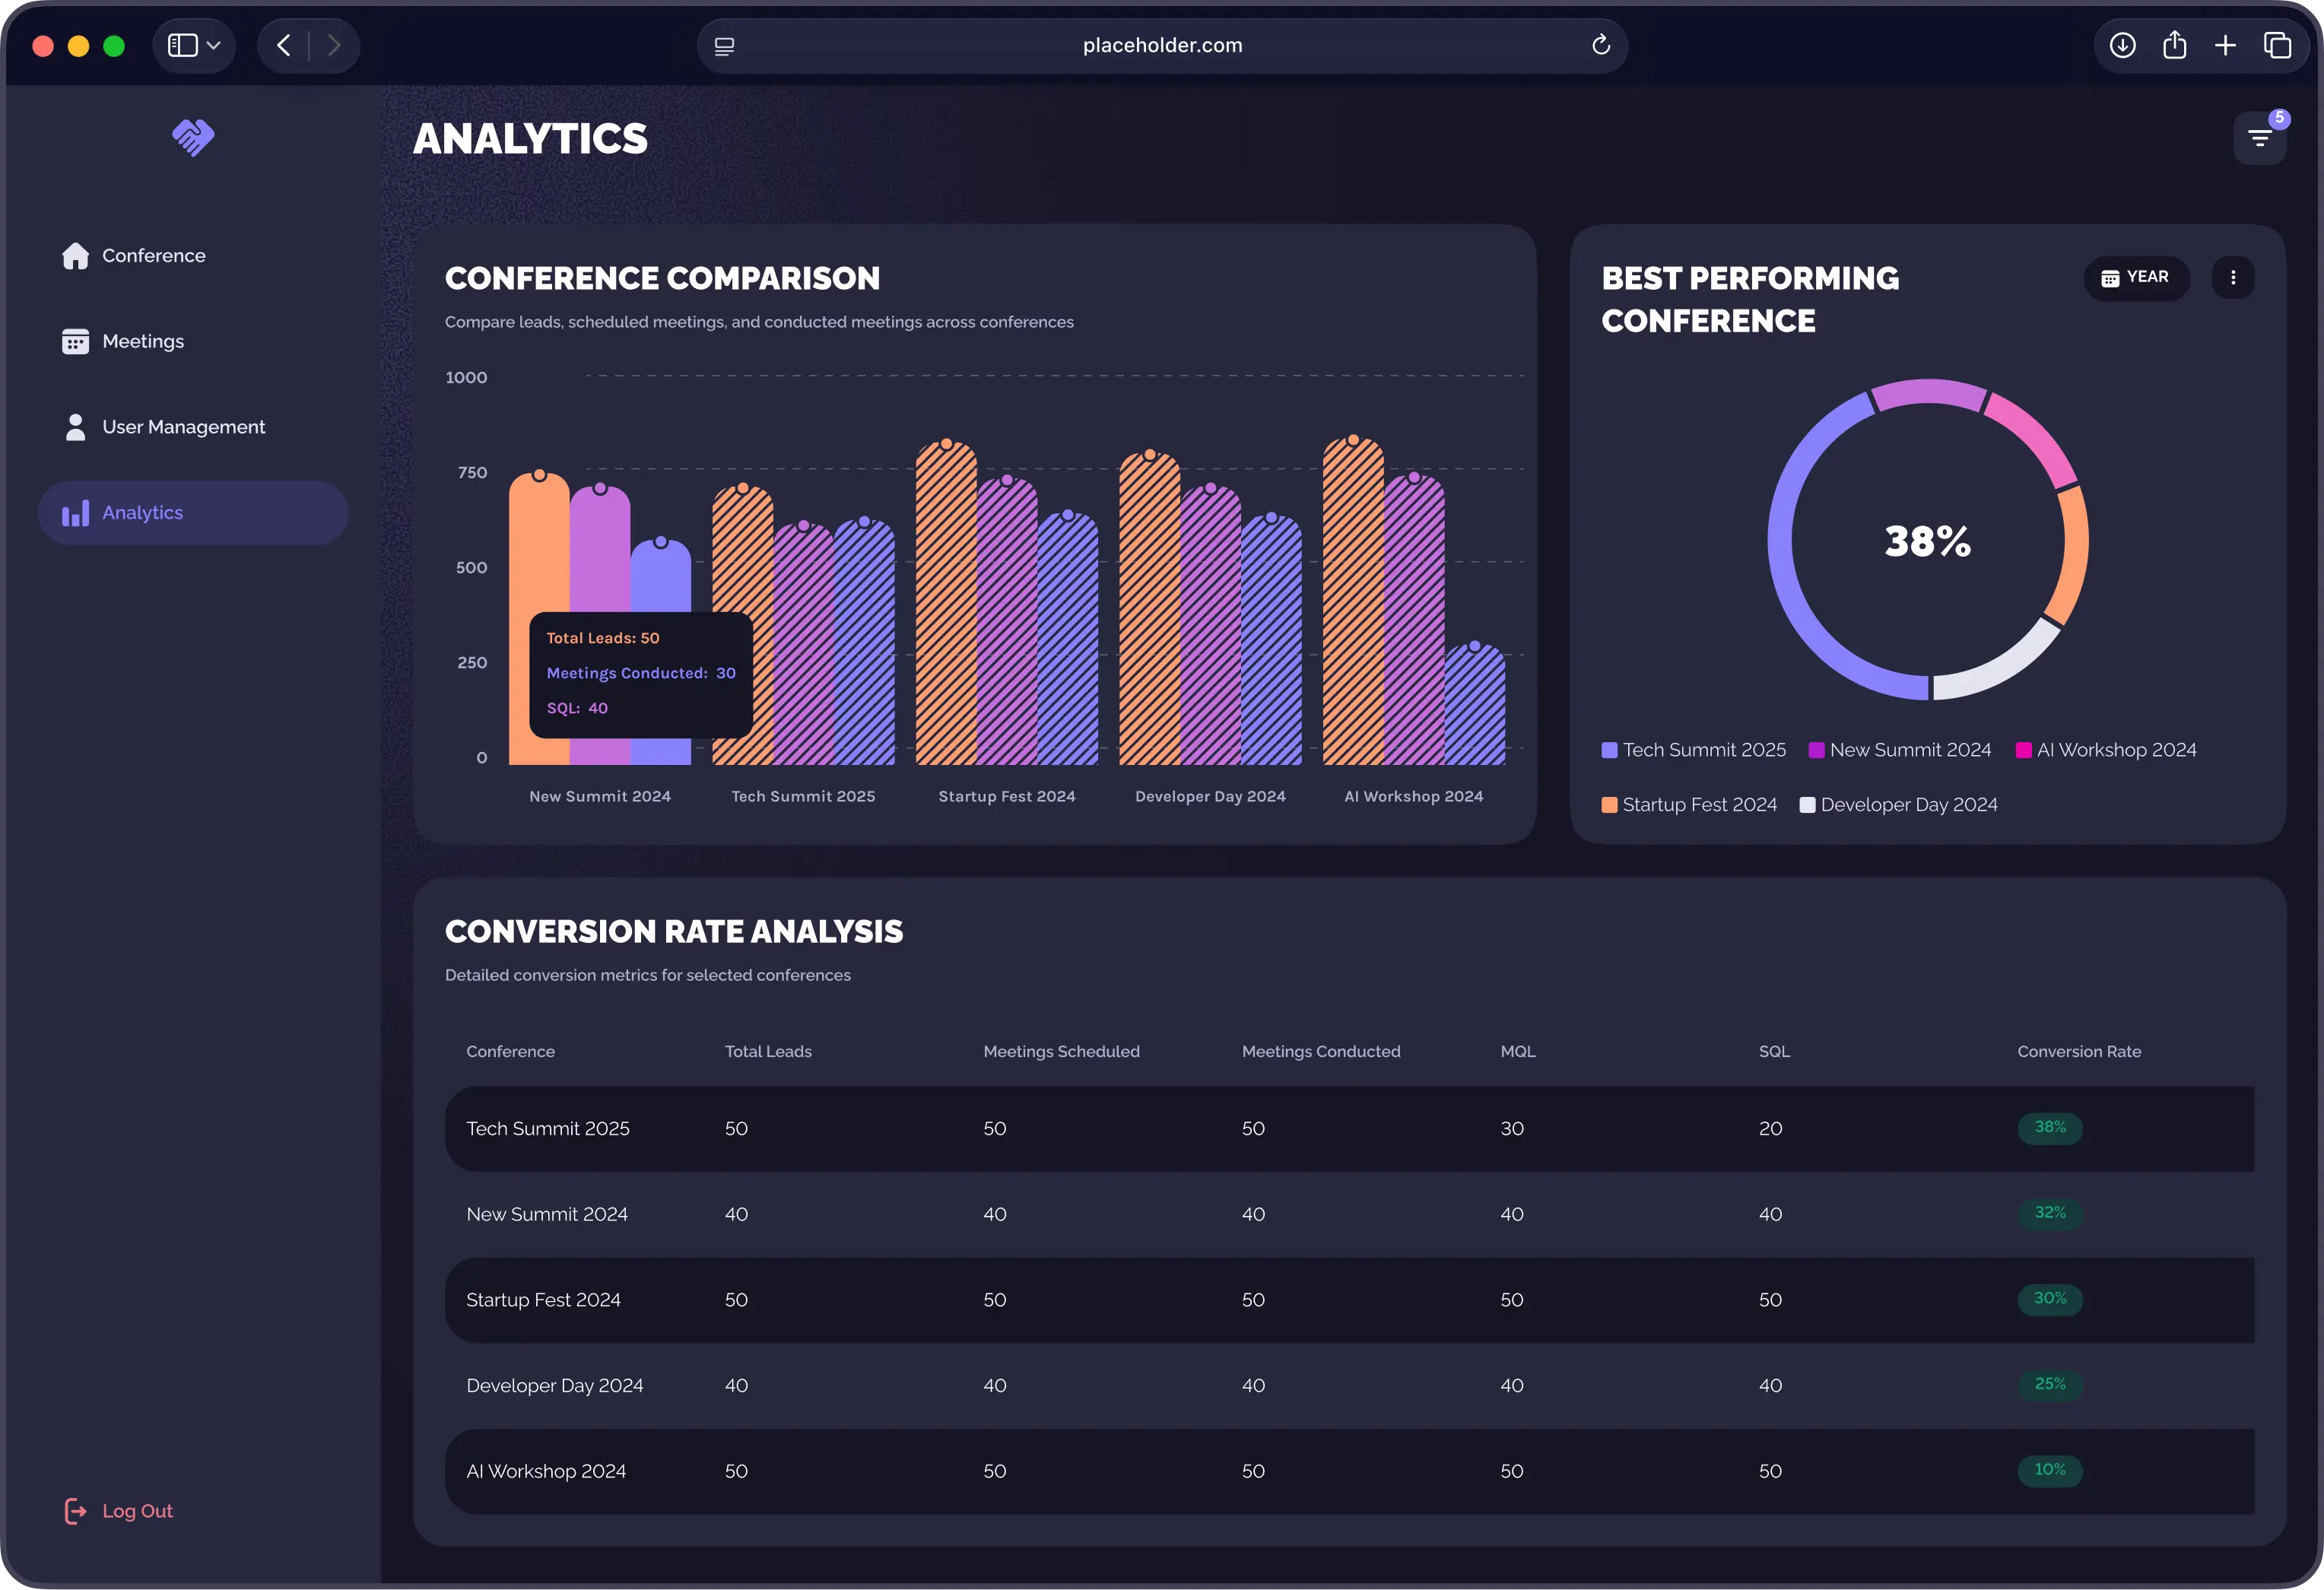Click the 38% conversion rate badge for Tech Summit 2025
This screenshot has width=2324, height=1590.
coord(2050,1128)
